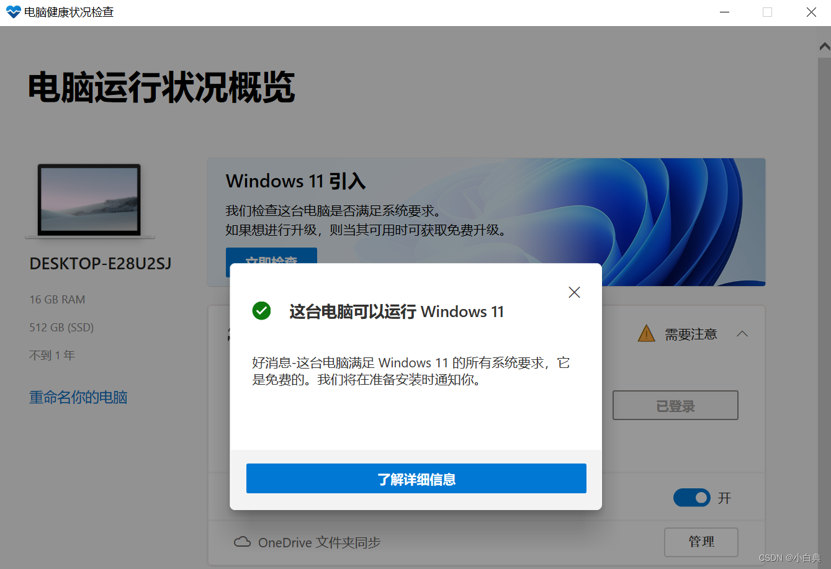Image resolution: width=831 pixels, height=569 pixels.
Task: Minimize the PC Health Check window
Action: 724,12
